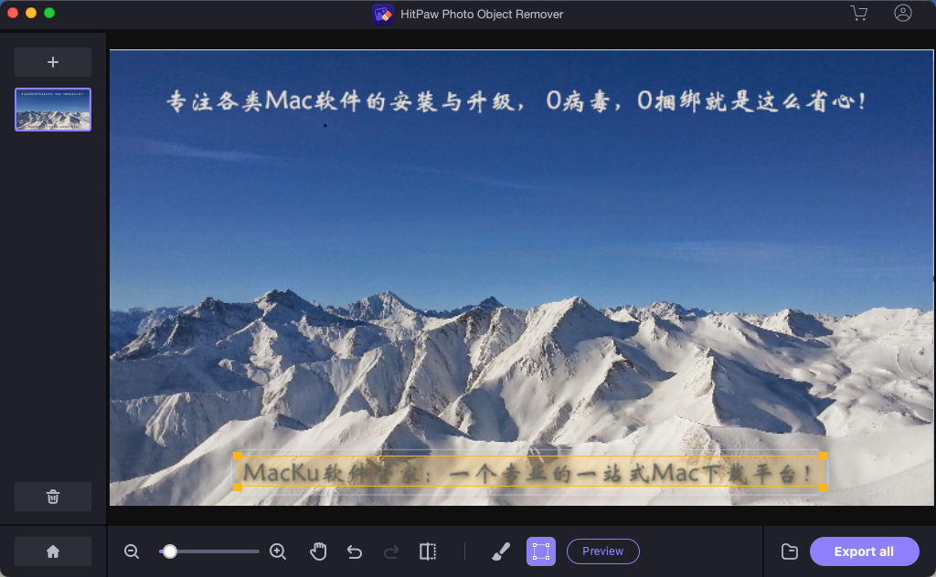Zoom in with the plus magnifier
This screenshot has width=936, height=577.
pos(278,551)
